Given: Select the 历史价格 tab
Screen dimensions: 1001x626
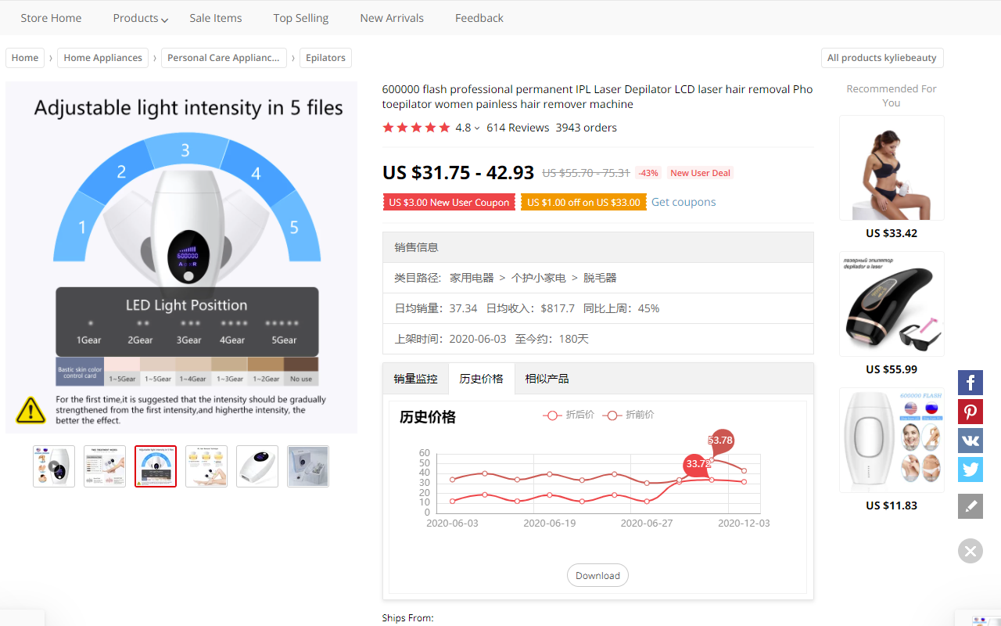Looking at the screenshot, I should click(x=481, y=379).
